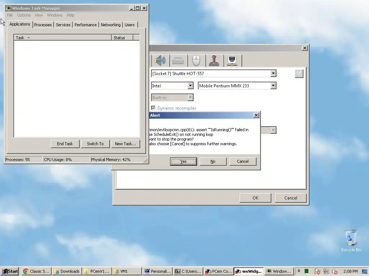Click Processes: 55 in status bar

pos(23,160)
